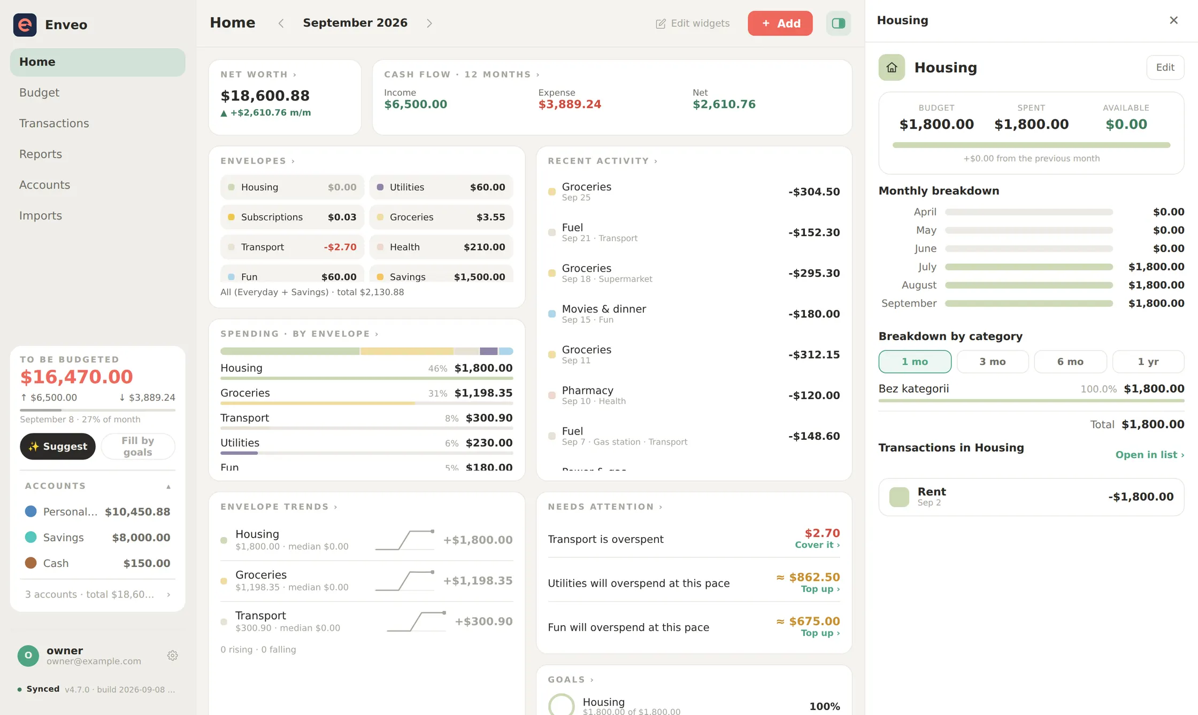
Task: Toggle the side panel switch icon
Action: (x=838, y=24)
